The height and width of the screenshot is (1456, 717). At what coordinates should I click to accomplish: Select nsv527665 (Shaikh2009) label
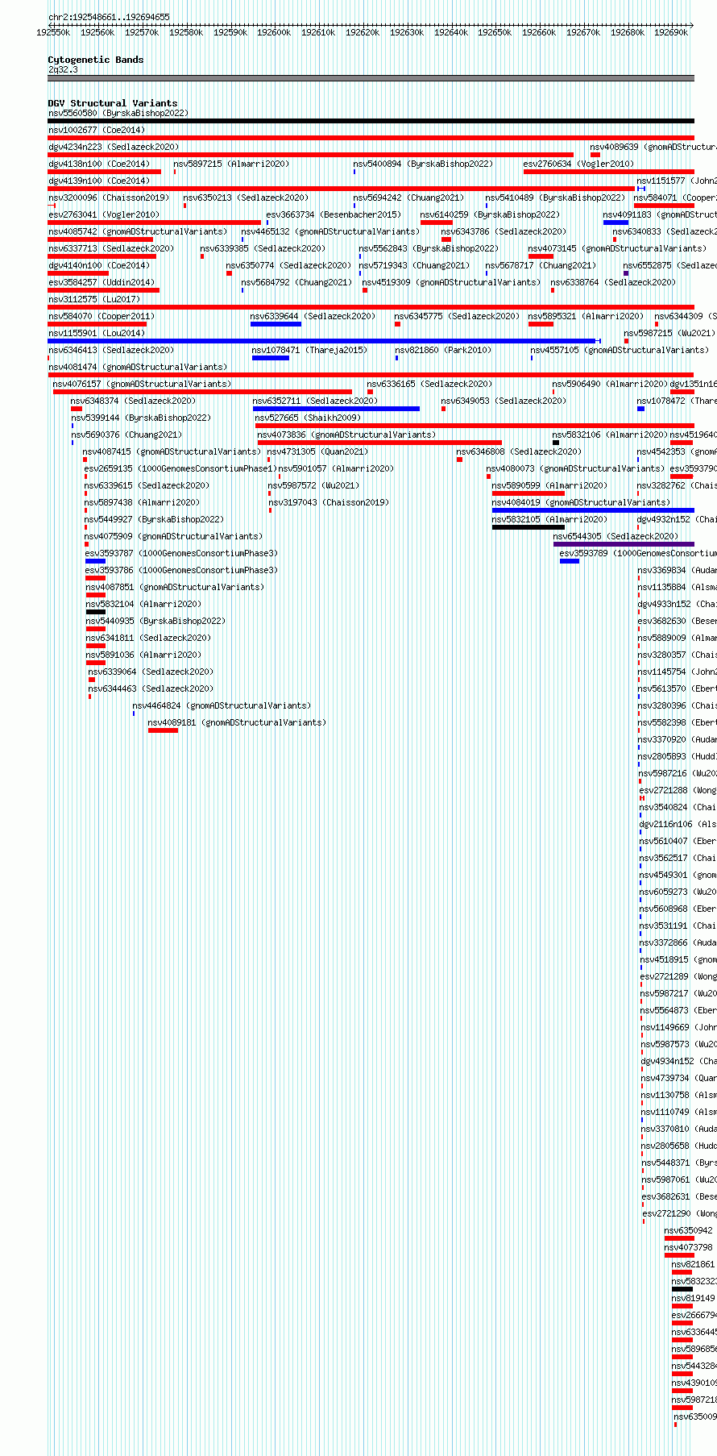tap(309, 418)
